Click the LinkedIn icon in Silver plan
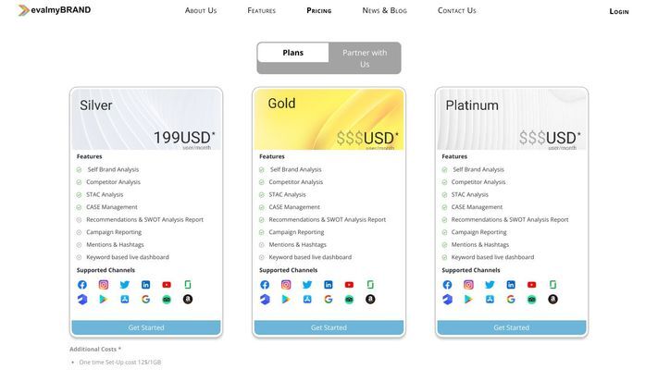 click(145, 285)
